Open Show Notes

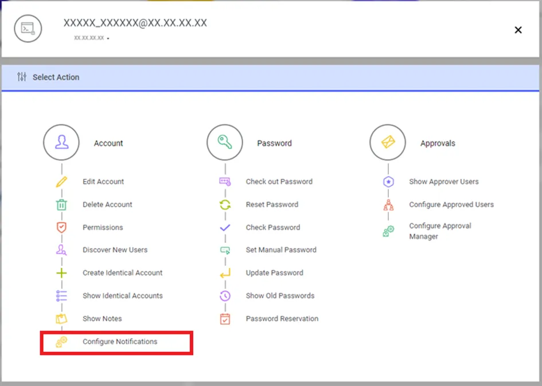(x=102, y=318)
